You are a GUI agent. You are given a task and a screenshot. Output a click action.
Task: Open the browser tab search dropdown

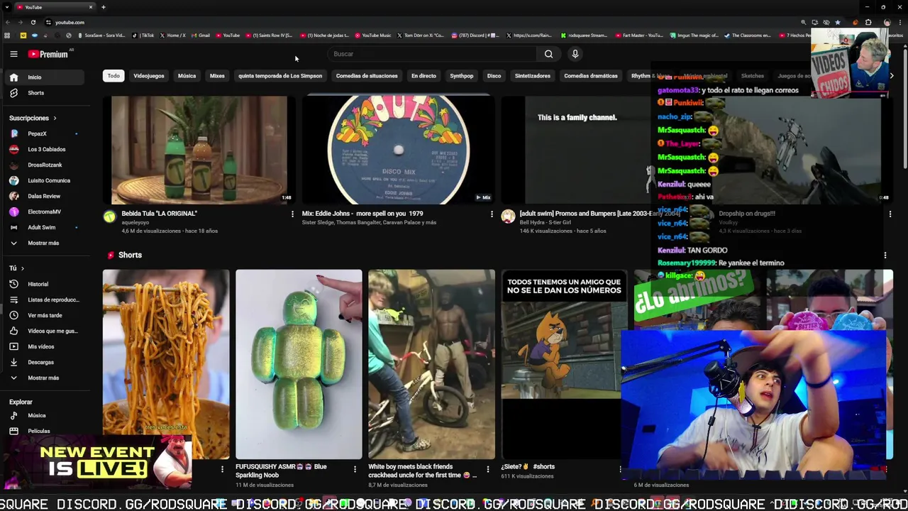pyautogui.click(x=6, y=7)
